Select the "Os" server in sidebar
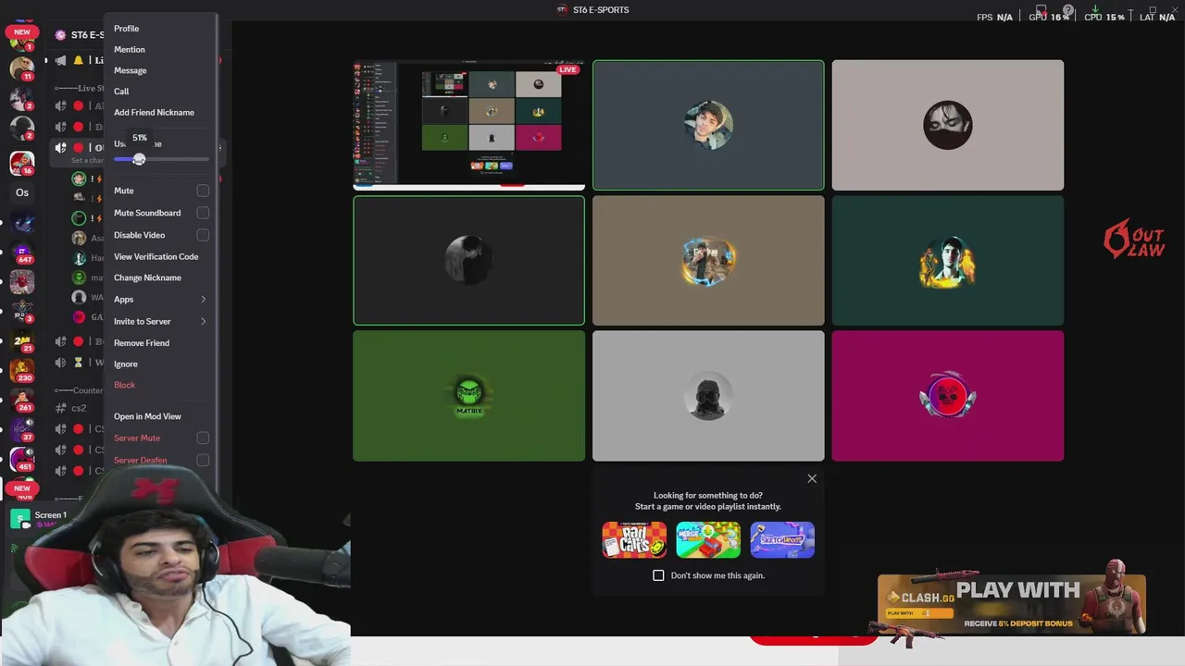The image size is (1185, 666). (22, 192)
